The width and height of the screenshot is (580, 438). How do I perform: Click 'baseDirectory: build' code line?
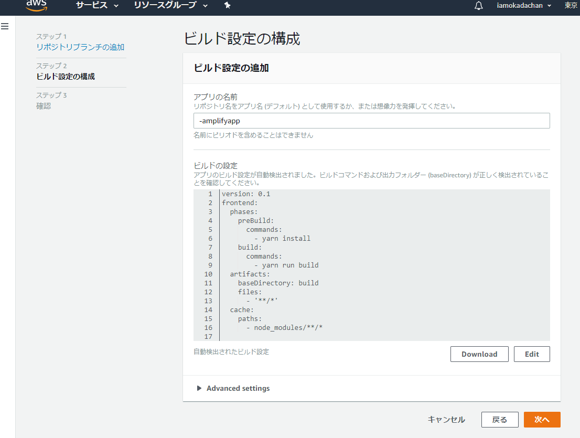(x=278, y=283)
